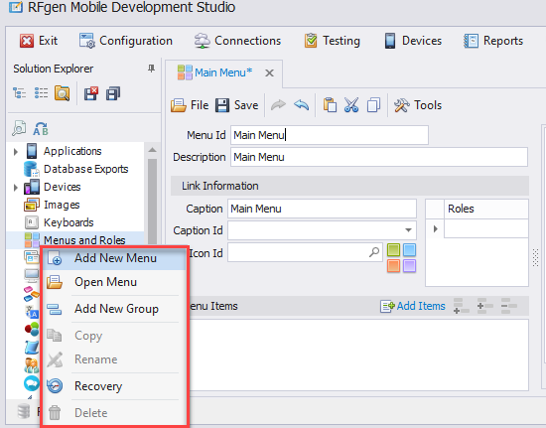Click into the Description input field
This screenshot has height=428, width=546.
(379, 157)
